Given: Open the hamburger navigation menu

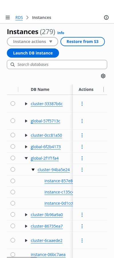Looking at the screenshot, I should coord(8,17).
